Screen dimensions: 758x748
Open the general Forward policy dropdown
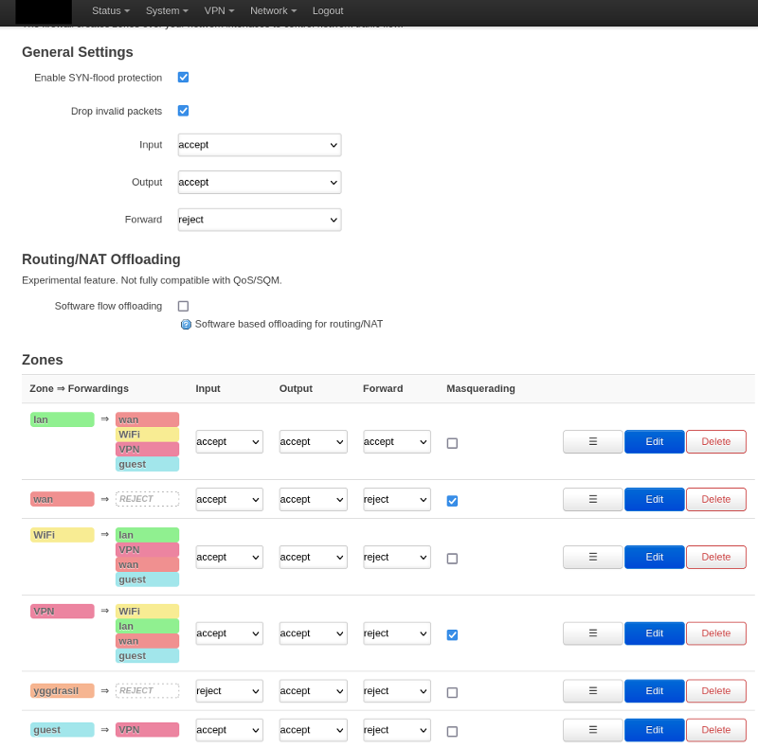(x=259, y=220)
